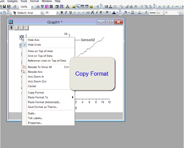Open the Tools menu
Screen dimensions: 186x148
24,1
